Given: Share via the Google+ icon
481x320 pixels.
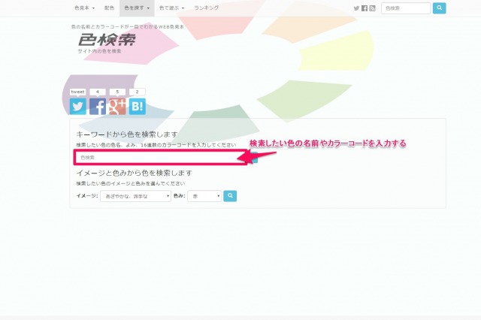Looking at the screenshot, I should (117, 107).
